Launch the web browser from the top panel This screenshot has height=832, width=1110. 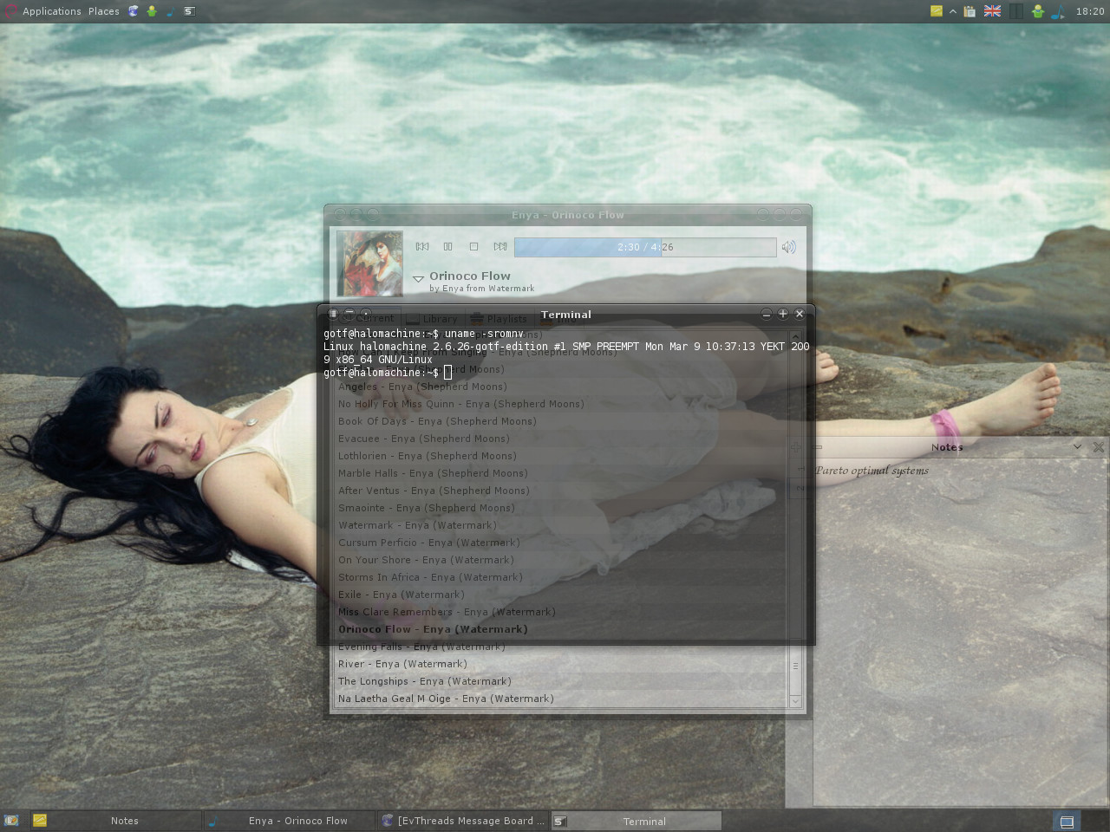[x=134, y=11]
